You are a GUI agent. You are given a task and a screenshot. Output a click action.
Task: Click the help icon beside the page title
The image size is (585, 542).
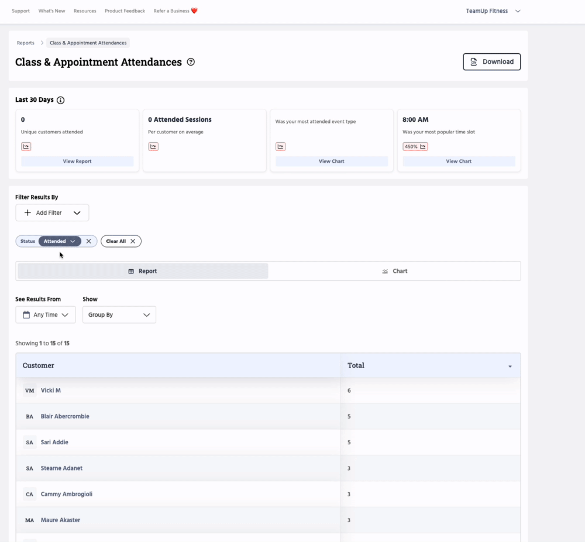[191, 62]
